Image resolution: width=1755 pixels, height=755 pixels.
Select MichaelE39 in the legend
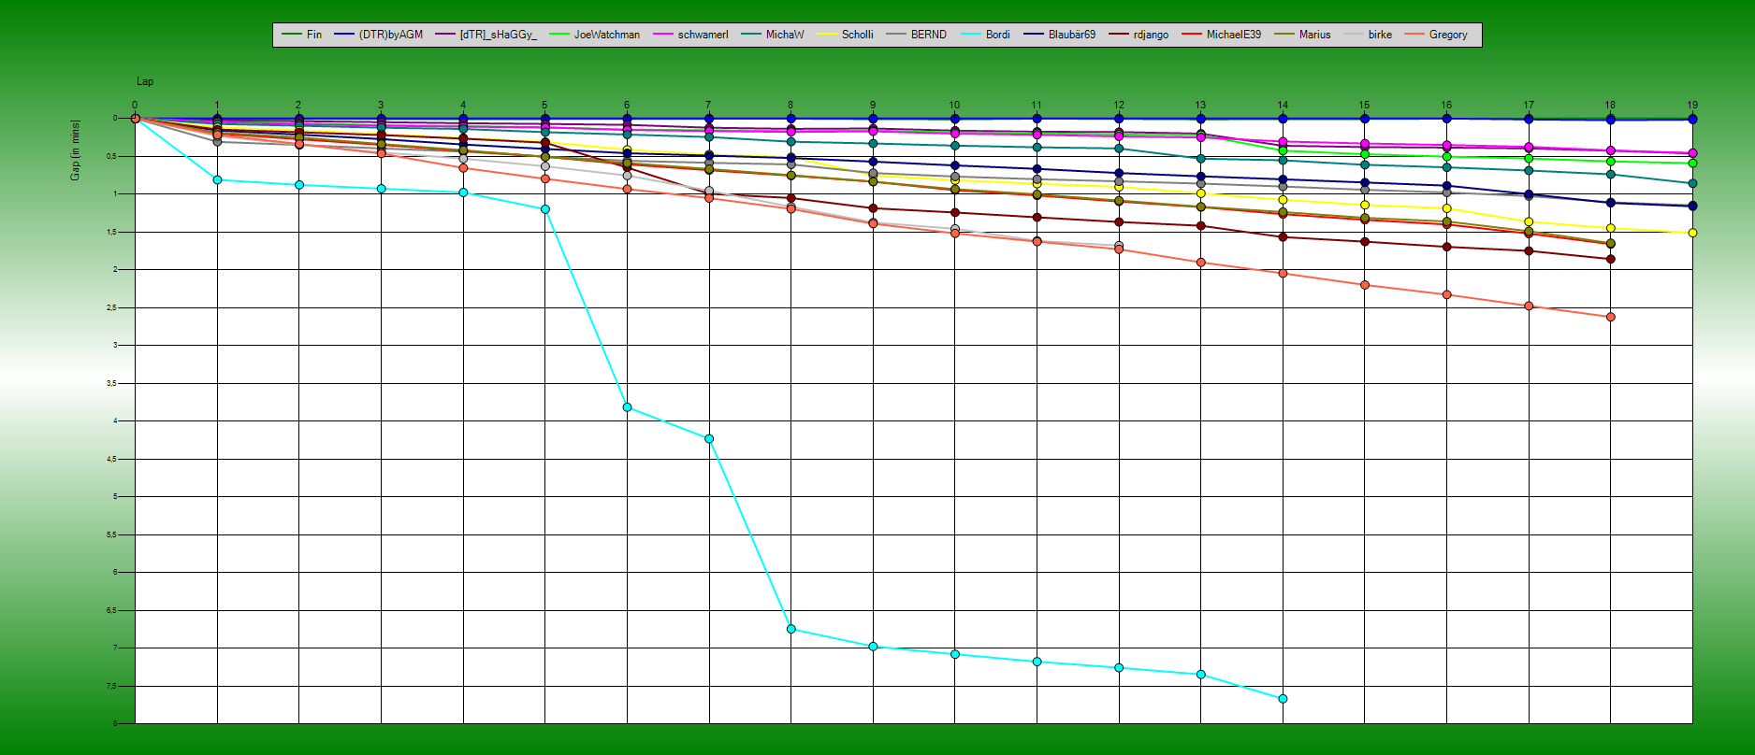[x=1221, y=35]
